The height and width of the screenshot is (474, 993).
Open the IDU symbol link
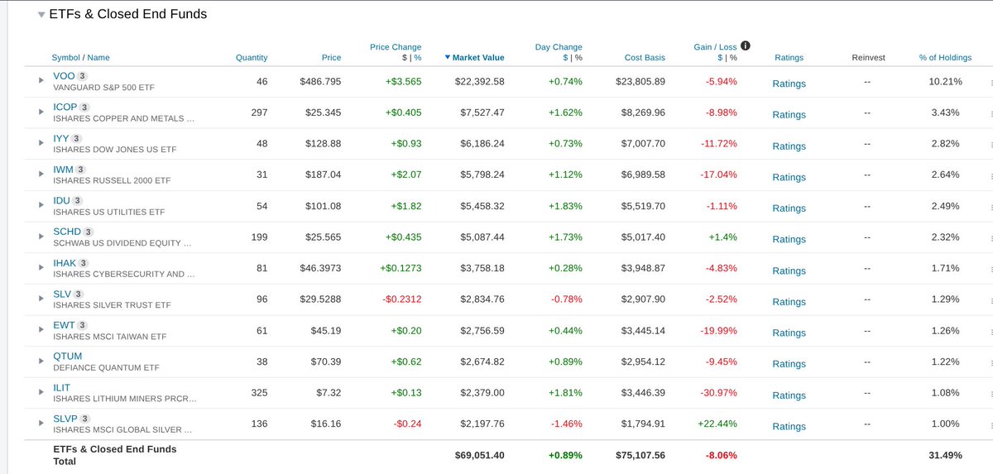pos(61,201)
